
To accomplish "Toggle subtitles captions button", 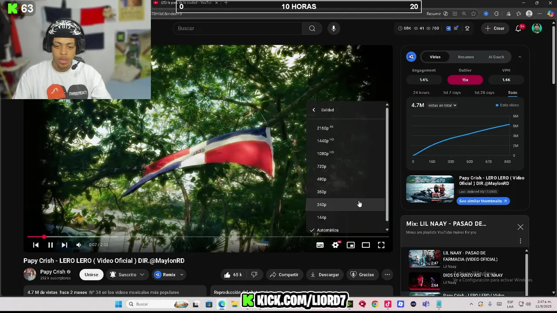I will pyautogui.click(x=320, y=245).
